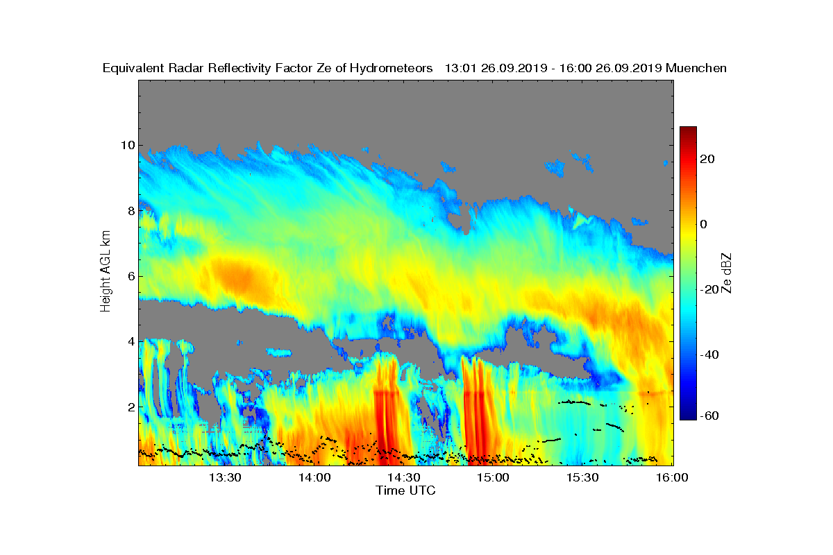Click the dark red top of the colorbar

pyautogui.click(x=688, y=130)
